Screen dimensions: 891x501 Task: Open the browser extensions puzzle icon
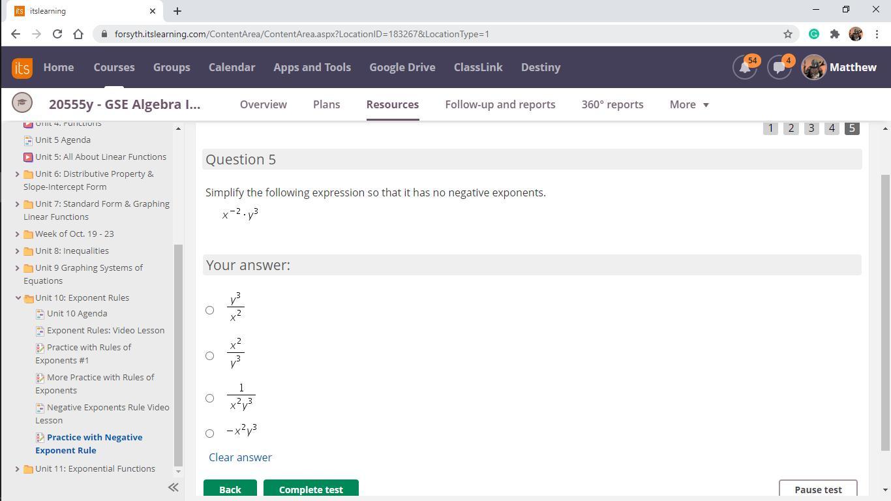[835, 34]
